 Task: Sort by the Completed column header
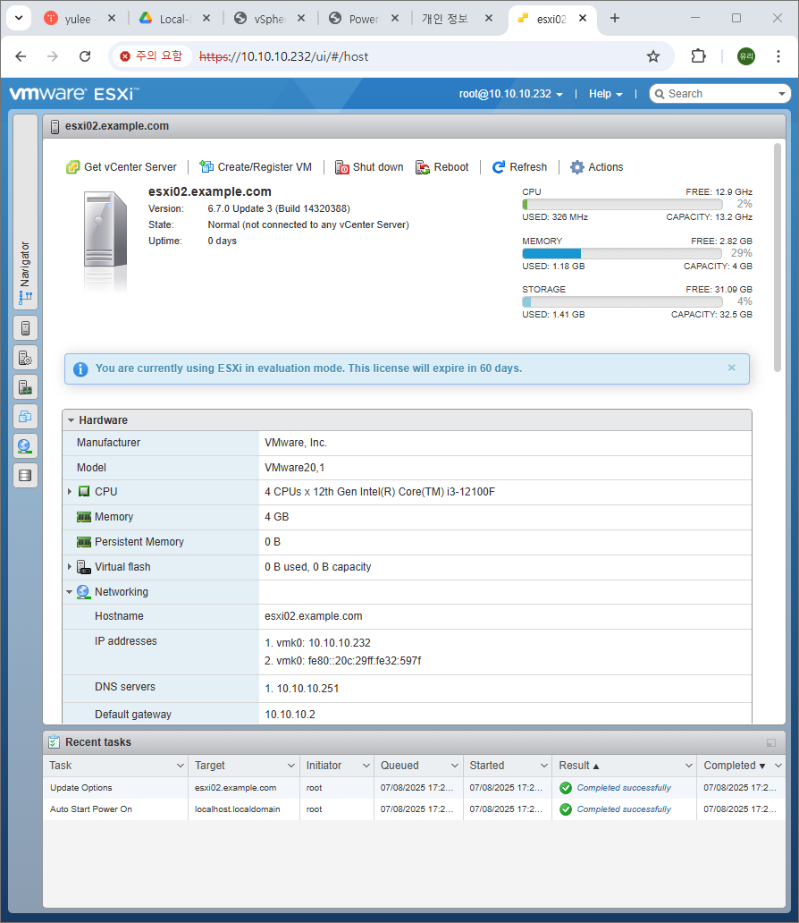pos(741,766)
